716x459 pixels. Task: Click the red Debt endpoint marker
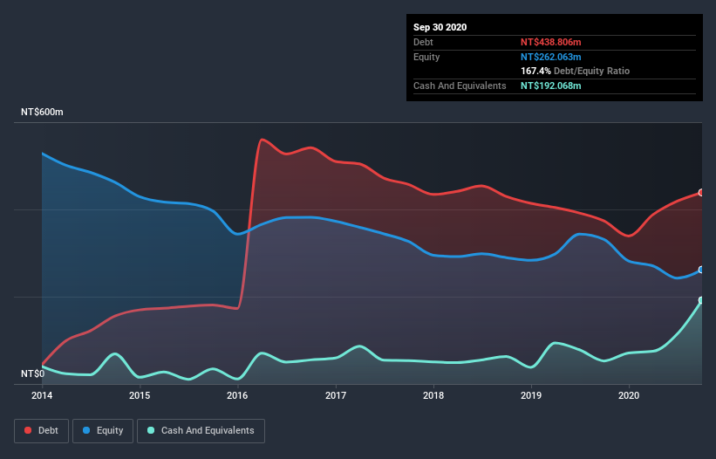[701, 193]
